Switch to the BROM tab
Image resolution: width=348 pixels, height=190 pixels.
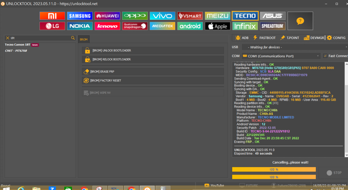(84, 39)
